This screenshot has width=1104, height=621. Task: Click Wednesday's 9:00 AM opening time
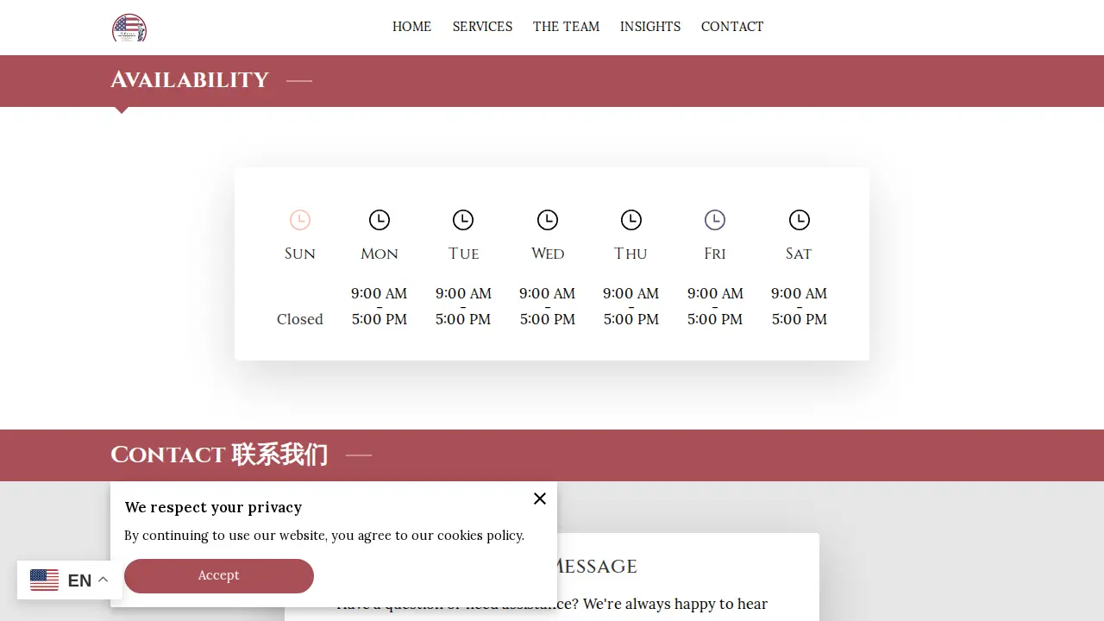548,293
